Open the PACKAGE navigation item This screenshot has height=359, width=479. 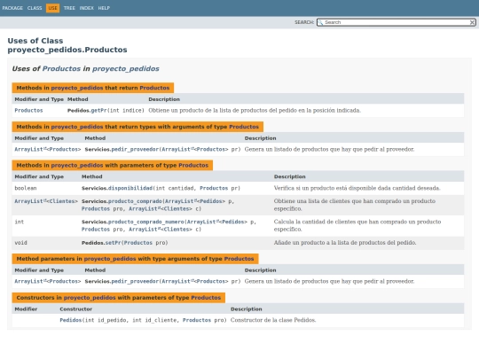coord(12,8)
